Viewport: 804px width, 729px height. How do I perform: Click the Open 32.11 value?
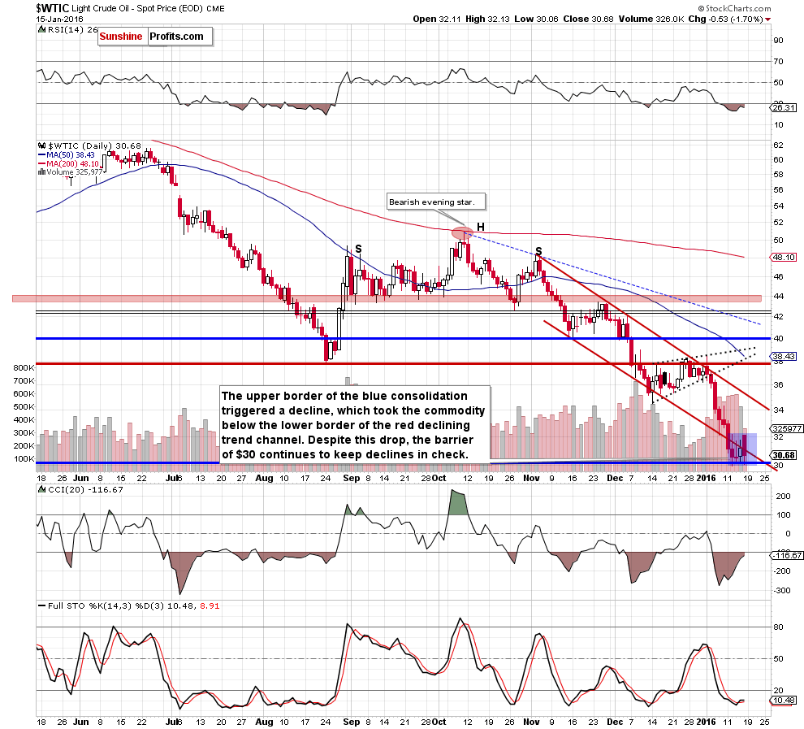tap(436, 19)
